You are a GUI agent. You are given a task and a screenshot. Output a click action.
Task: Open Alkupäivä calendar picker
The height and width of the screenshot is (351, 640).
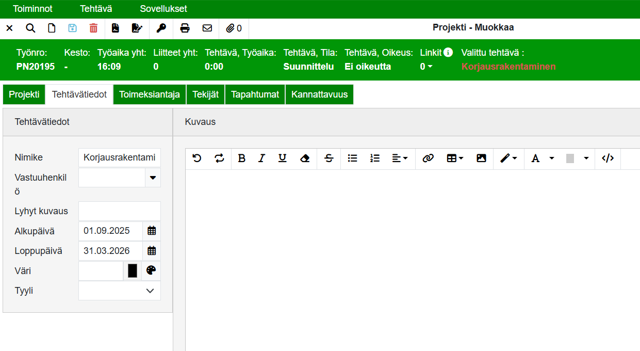pos(152,231)
